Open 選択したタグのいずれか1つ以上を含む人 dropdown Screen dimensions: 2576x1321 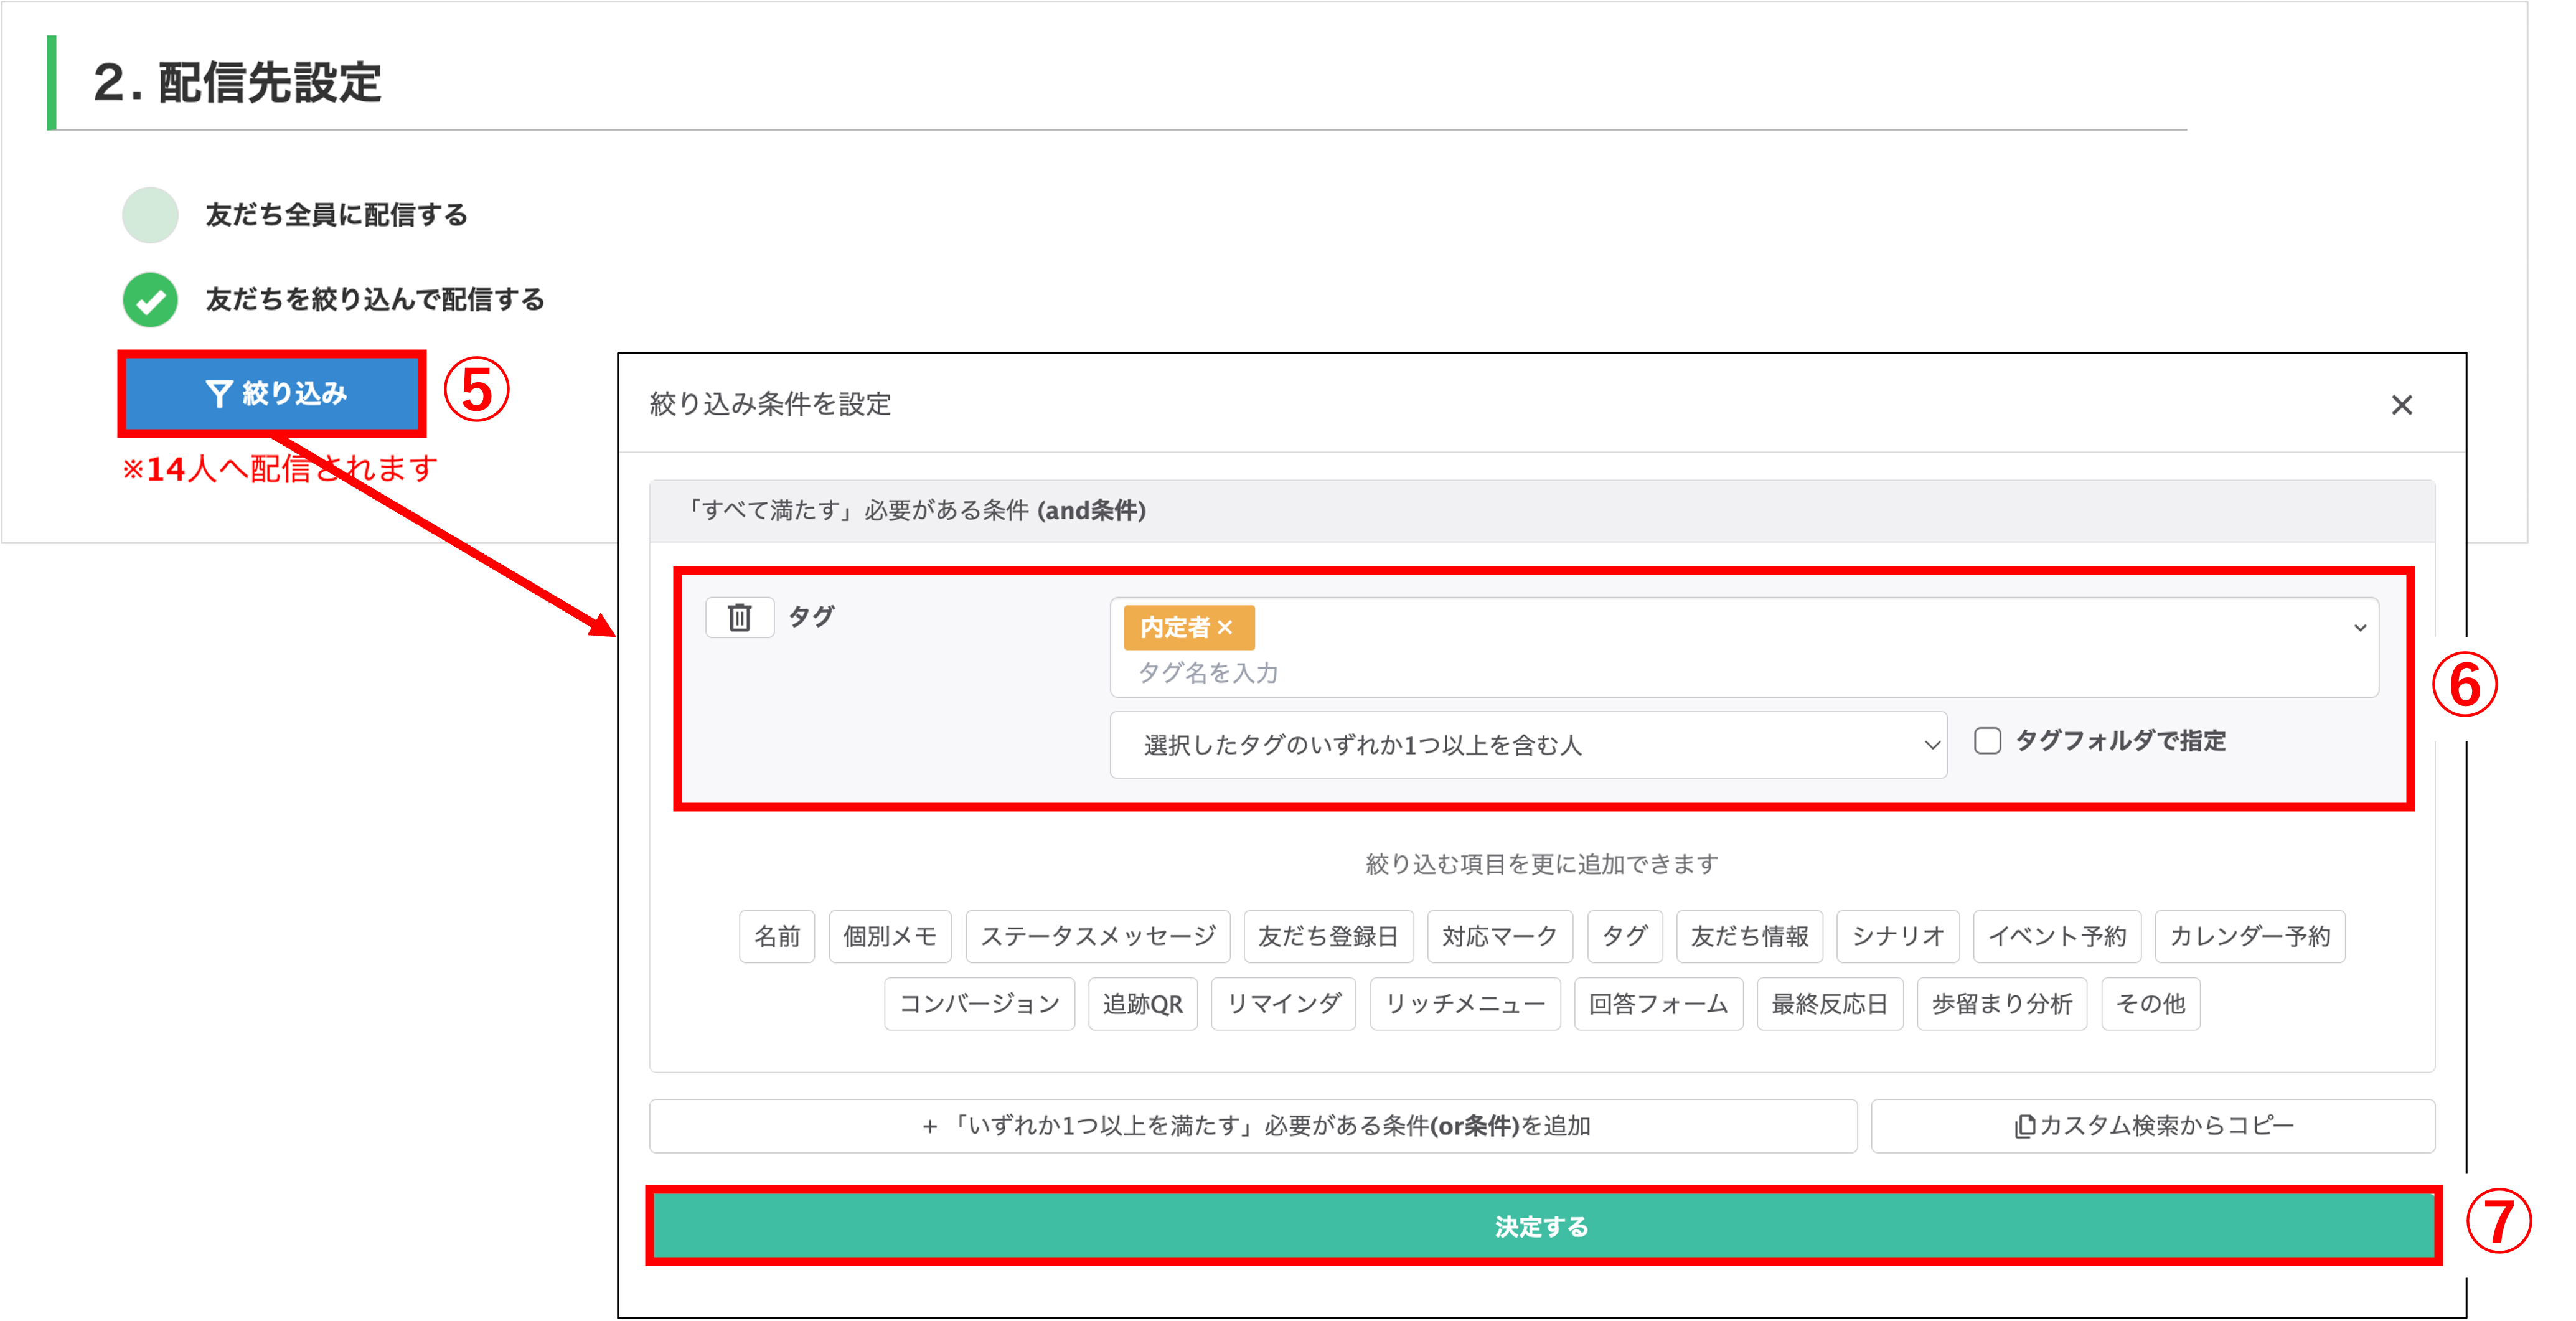[1527, 745]
